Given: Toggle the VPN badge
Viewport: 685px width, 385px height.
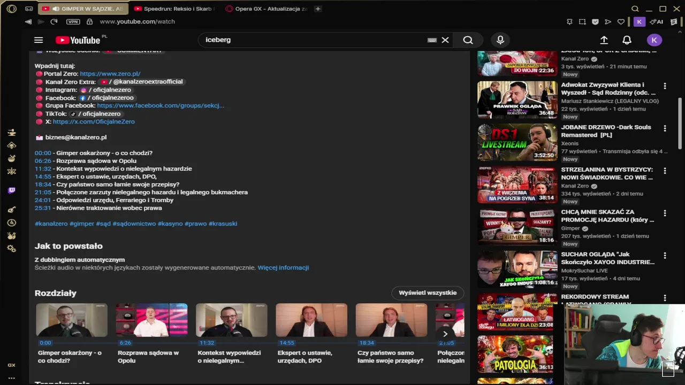Looking at the screenshot, I should [x=73, y=21].
